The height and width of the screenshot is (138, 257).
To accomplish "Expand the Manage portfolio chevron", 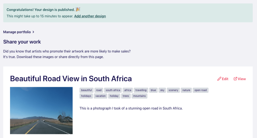I will click(x=33, y=32).
